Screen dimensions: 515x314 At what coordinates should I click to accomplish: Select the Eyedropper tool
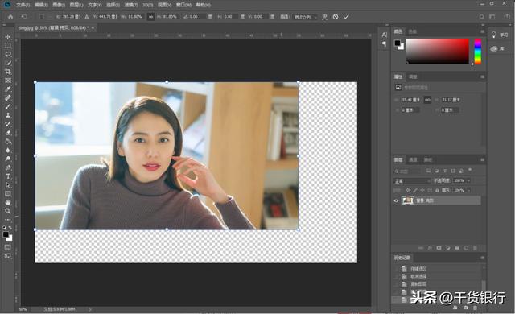coord(8,89)
